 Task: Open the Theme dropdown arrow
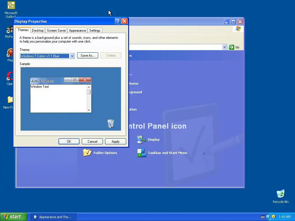click(72, 56)
